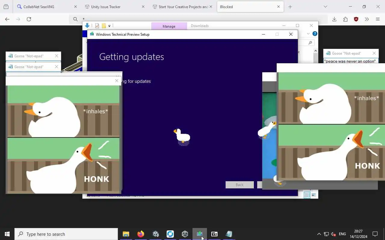Screen dimensions: 385x240
Task: Expand the Explorer ribbon chevron
Action: coord(308,34)
